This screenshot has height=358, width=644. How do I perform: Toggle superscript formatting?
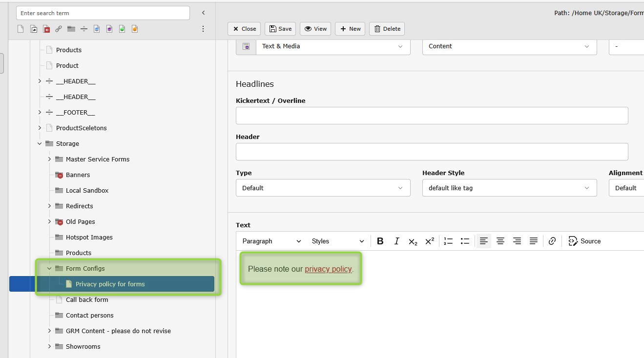pyautogui.click(x=430, y=241)
